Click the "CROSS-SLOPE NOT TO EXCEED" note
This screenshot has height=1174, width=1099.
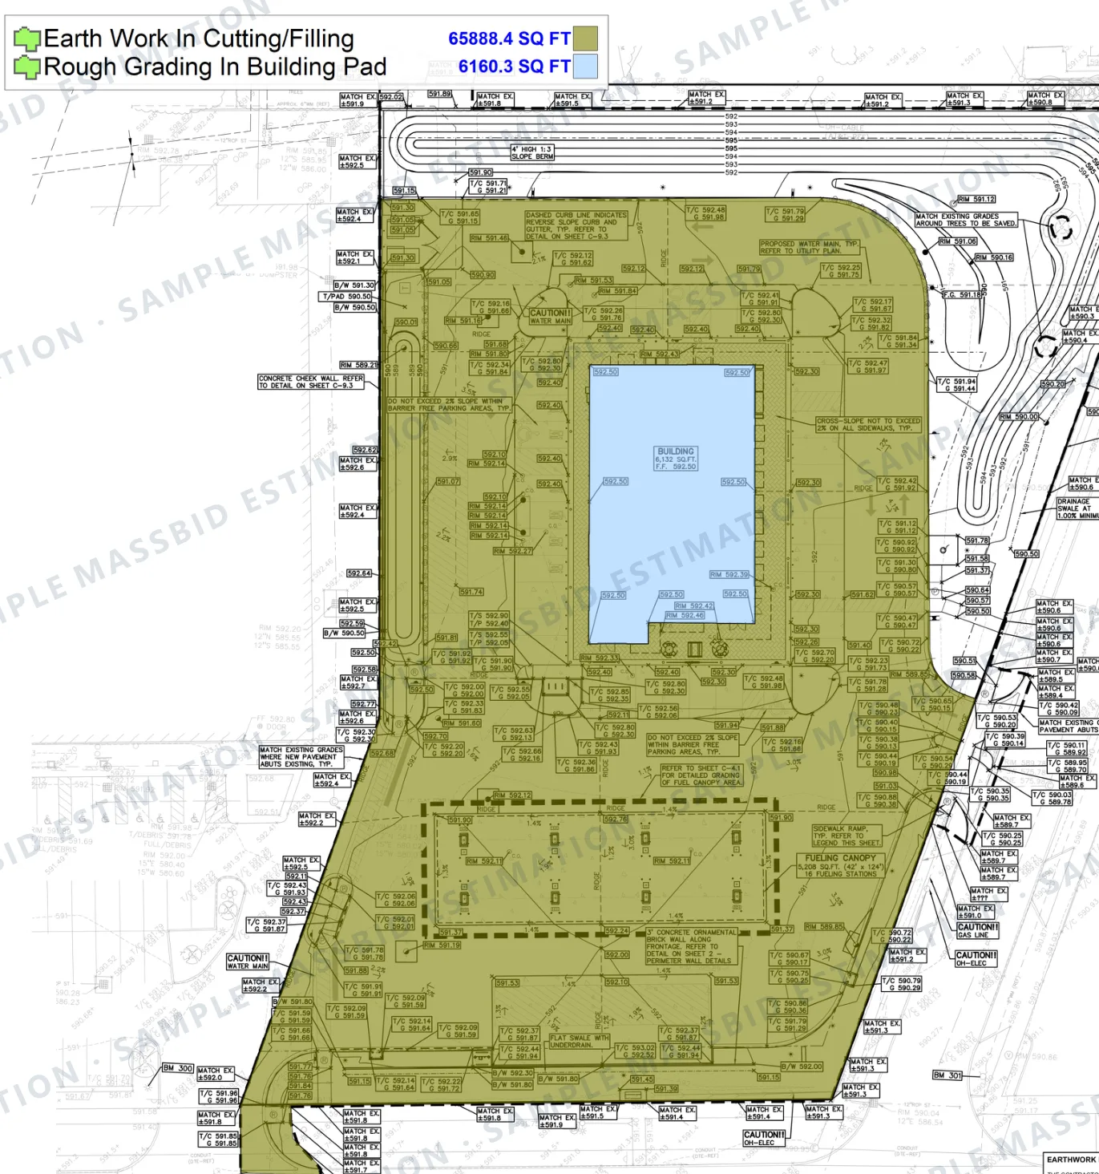(x=869, y=424)
